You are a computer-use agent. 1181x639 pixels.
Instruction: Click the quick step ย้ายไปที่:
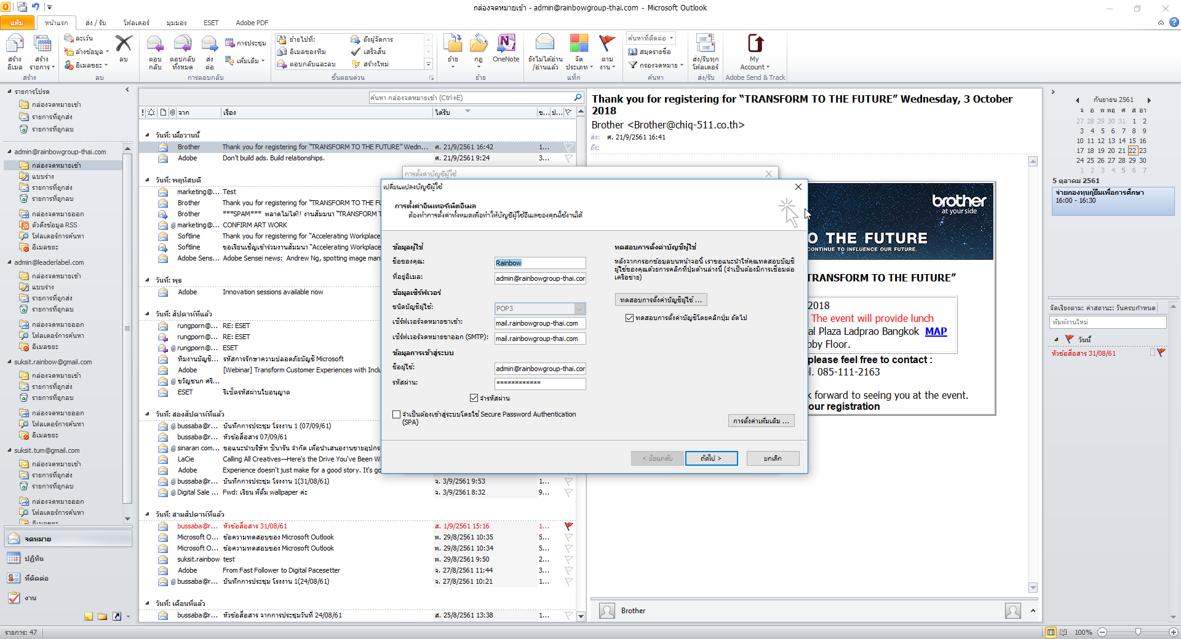[x=298, y=39]
